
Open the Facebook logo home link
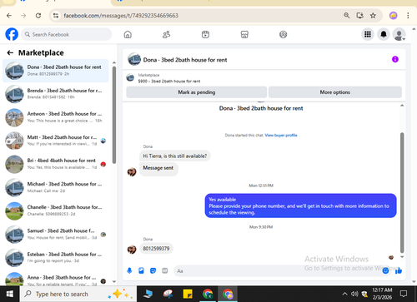[12, 34]
